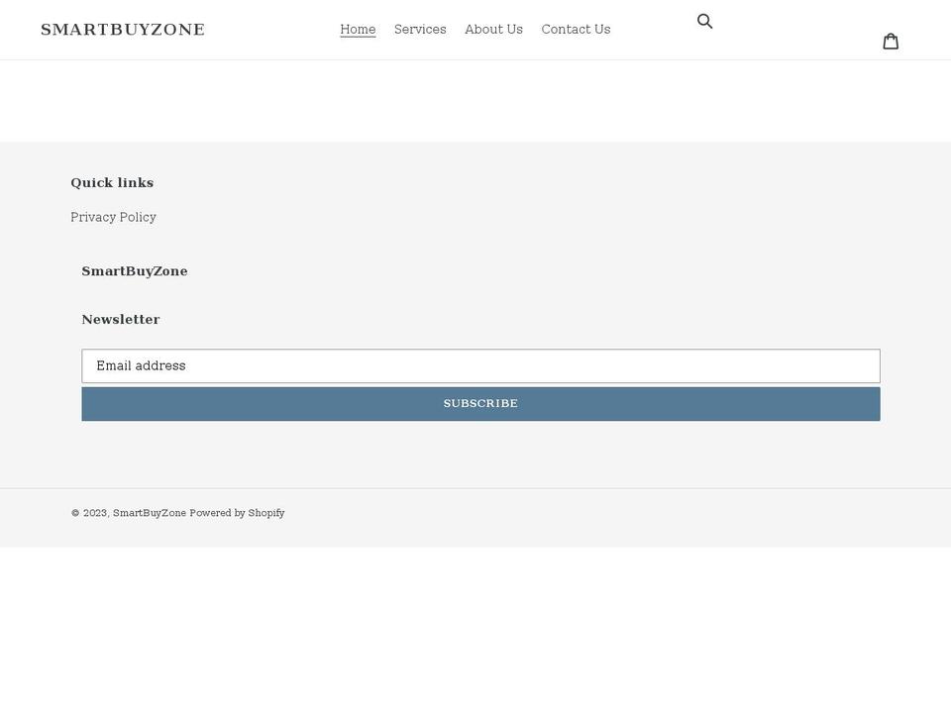Open the Privacy Policy link
Image resolution: width=951 pixels, height=713 pixels.
[113, 217]
